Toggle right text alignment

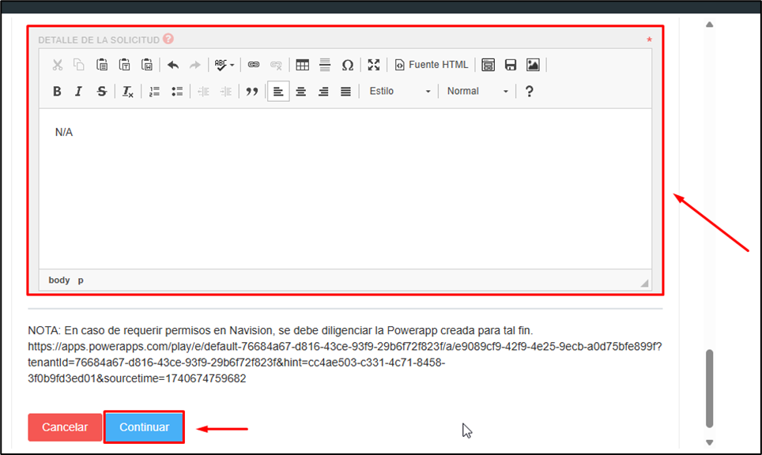point(323,92)
